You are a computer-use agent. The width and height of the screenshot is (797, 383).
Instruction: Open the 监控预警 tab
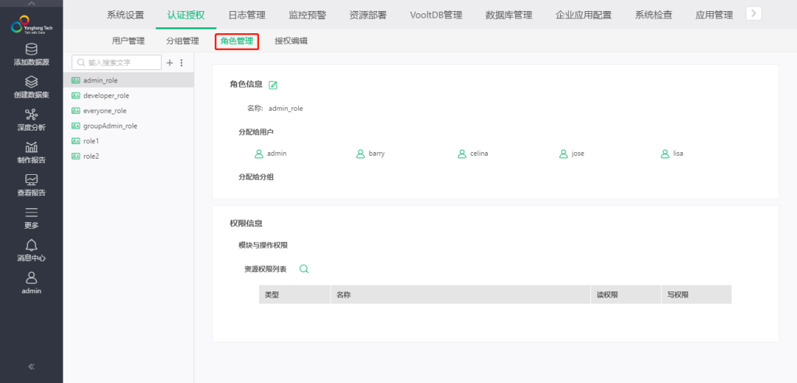tap(308, 15)
